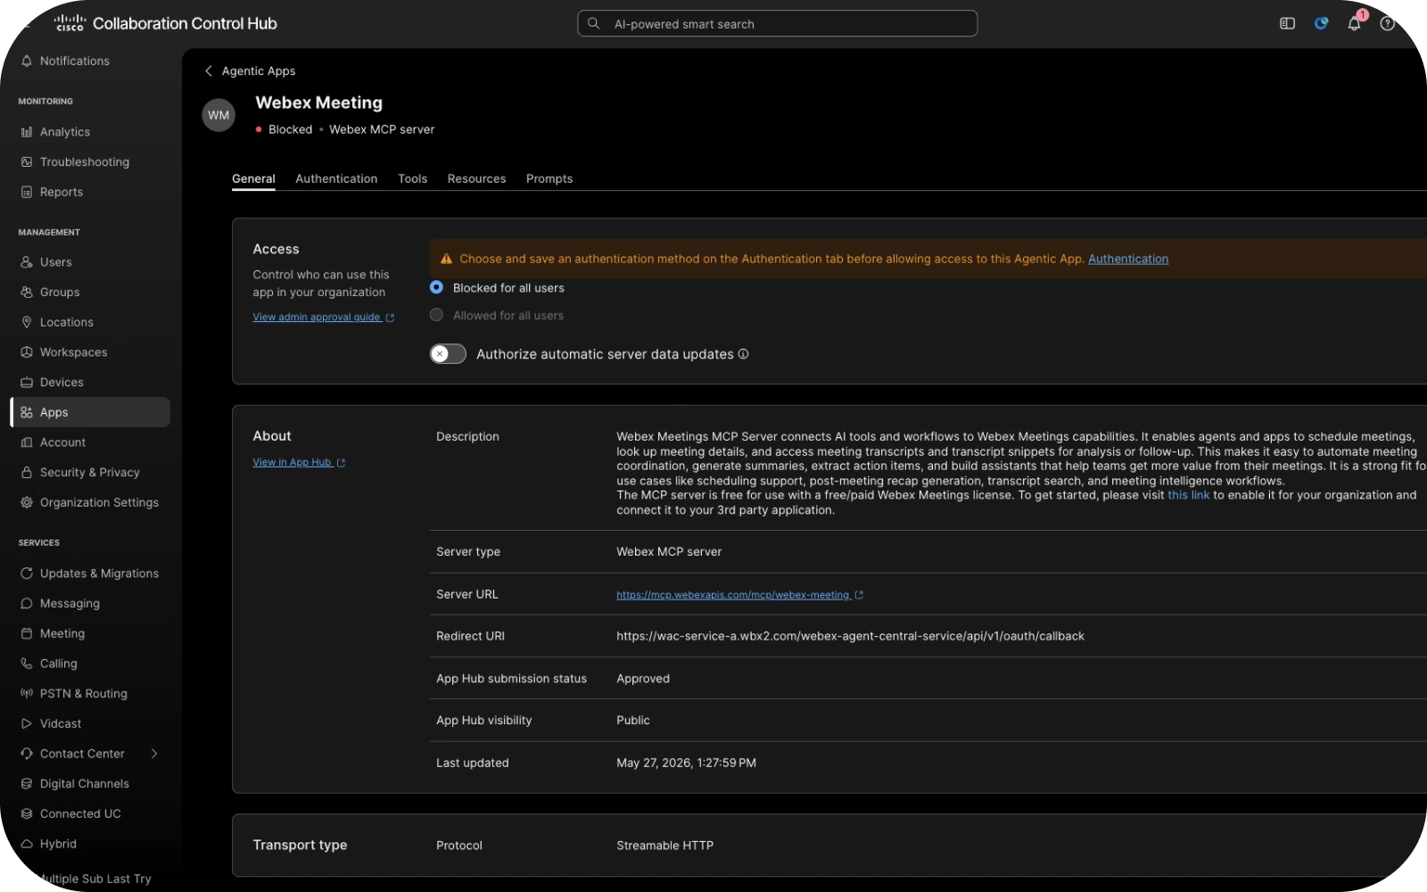The height and width of the screenshot is (892, 1427).
Task: Open the mcp.webexapis.com server URL link
Action: (739, 595)
